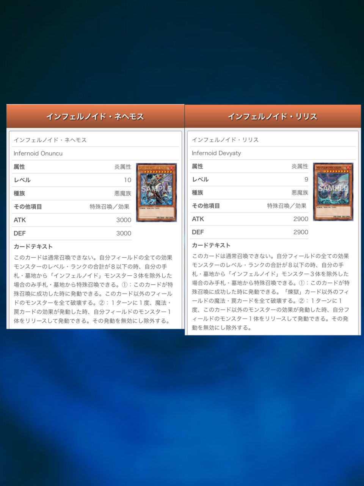Click the 種族 label on Onuncu card
The width and height of the screenshot is (364, 486).
[x=19, y=193]
